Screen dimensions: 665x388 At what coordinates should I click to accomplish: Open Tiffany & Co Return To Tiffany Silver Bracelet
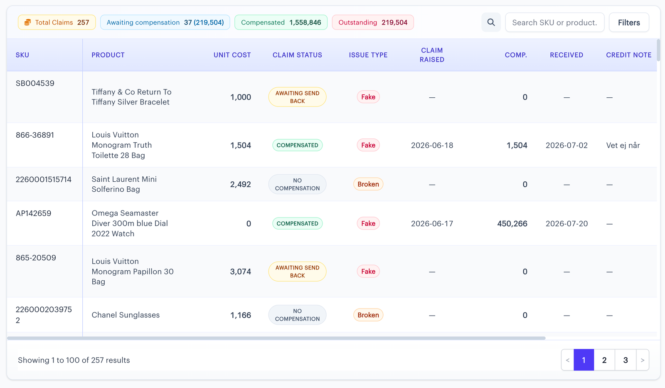131,97
